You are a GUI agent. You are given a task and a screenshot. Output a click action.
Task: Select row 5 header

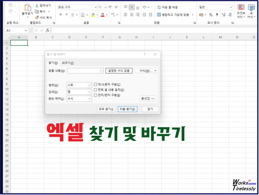7,63
